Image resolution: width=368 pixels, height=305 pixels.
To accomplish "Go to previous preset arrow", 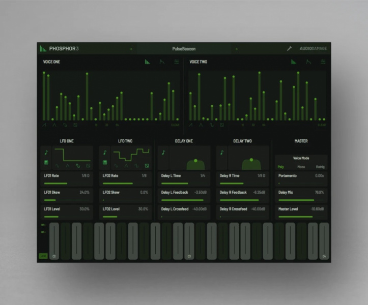I will click(131, 49).
